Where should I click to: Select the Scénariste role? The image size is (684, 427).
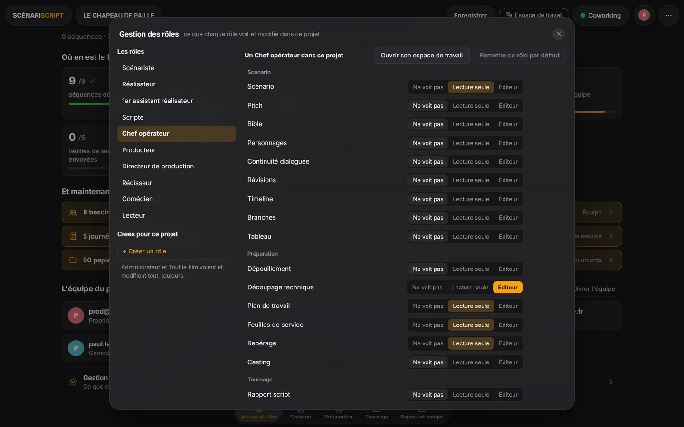(x=177, y=68)
